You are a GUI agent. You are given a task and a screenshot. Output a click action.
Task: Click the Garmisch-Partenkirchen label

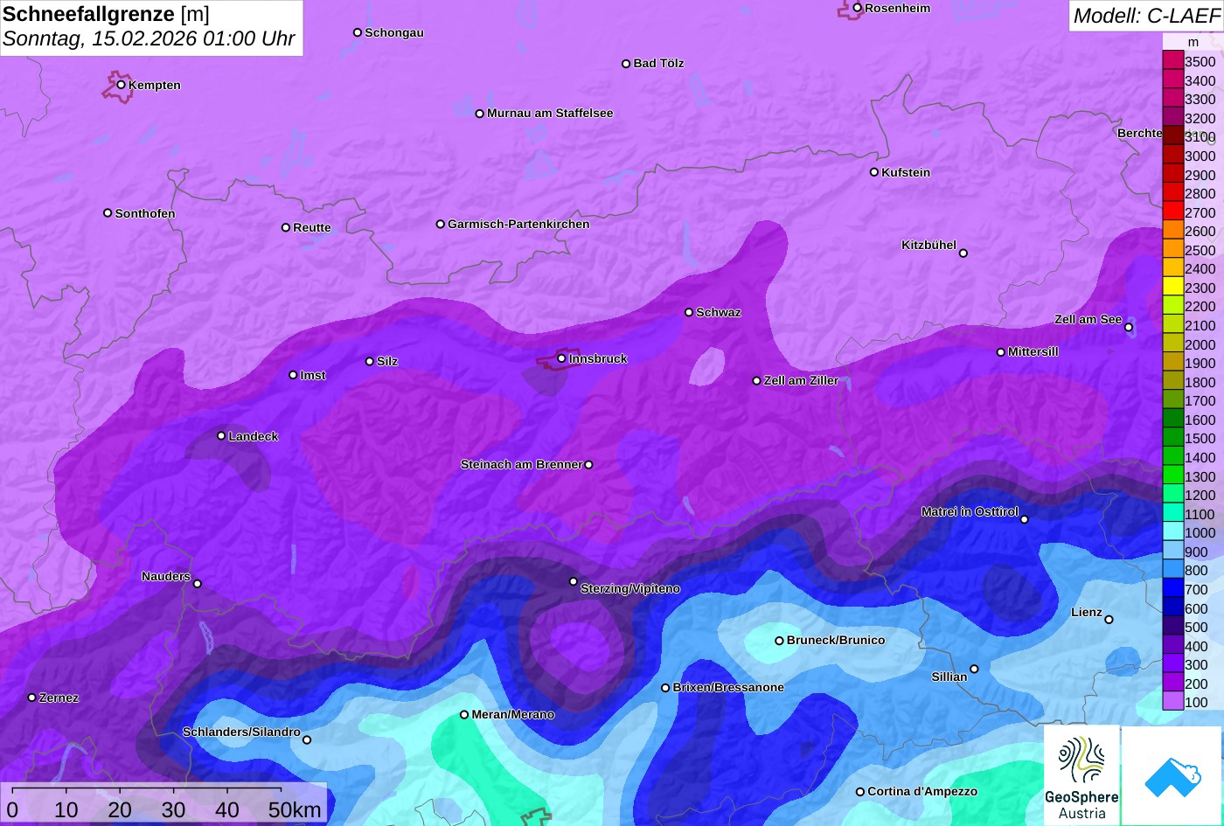point(518,224)
